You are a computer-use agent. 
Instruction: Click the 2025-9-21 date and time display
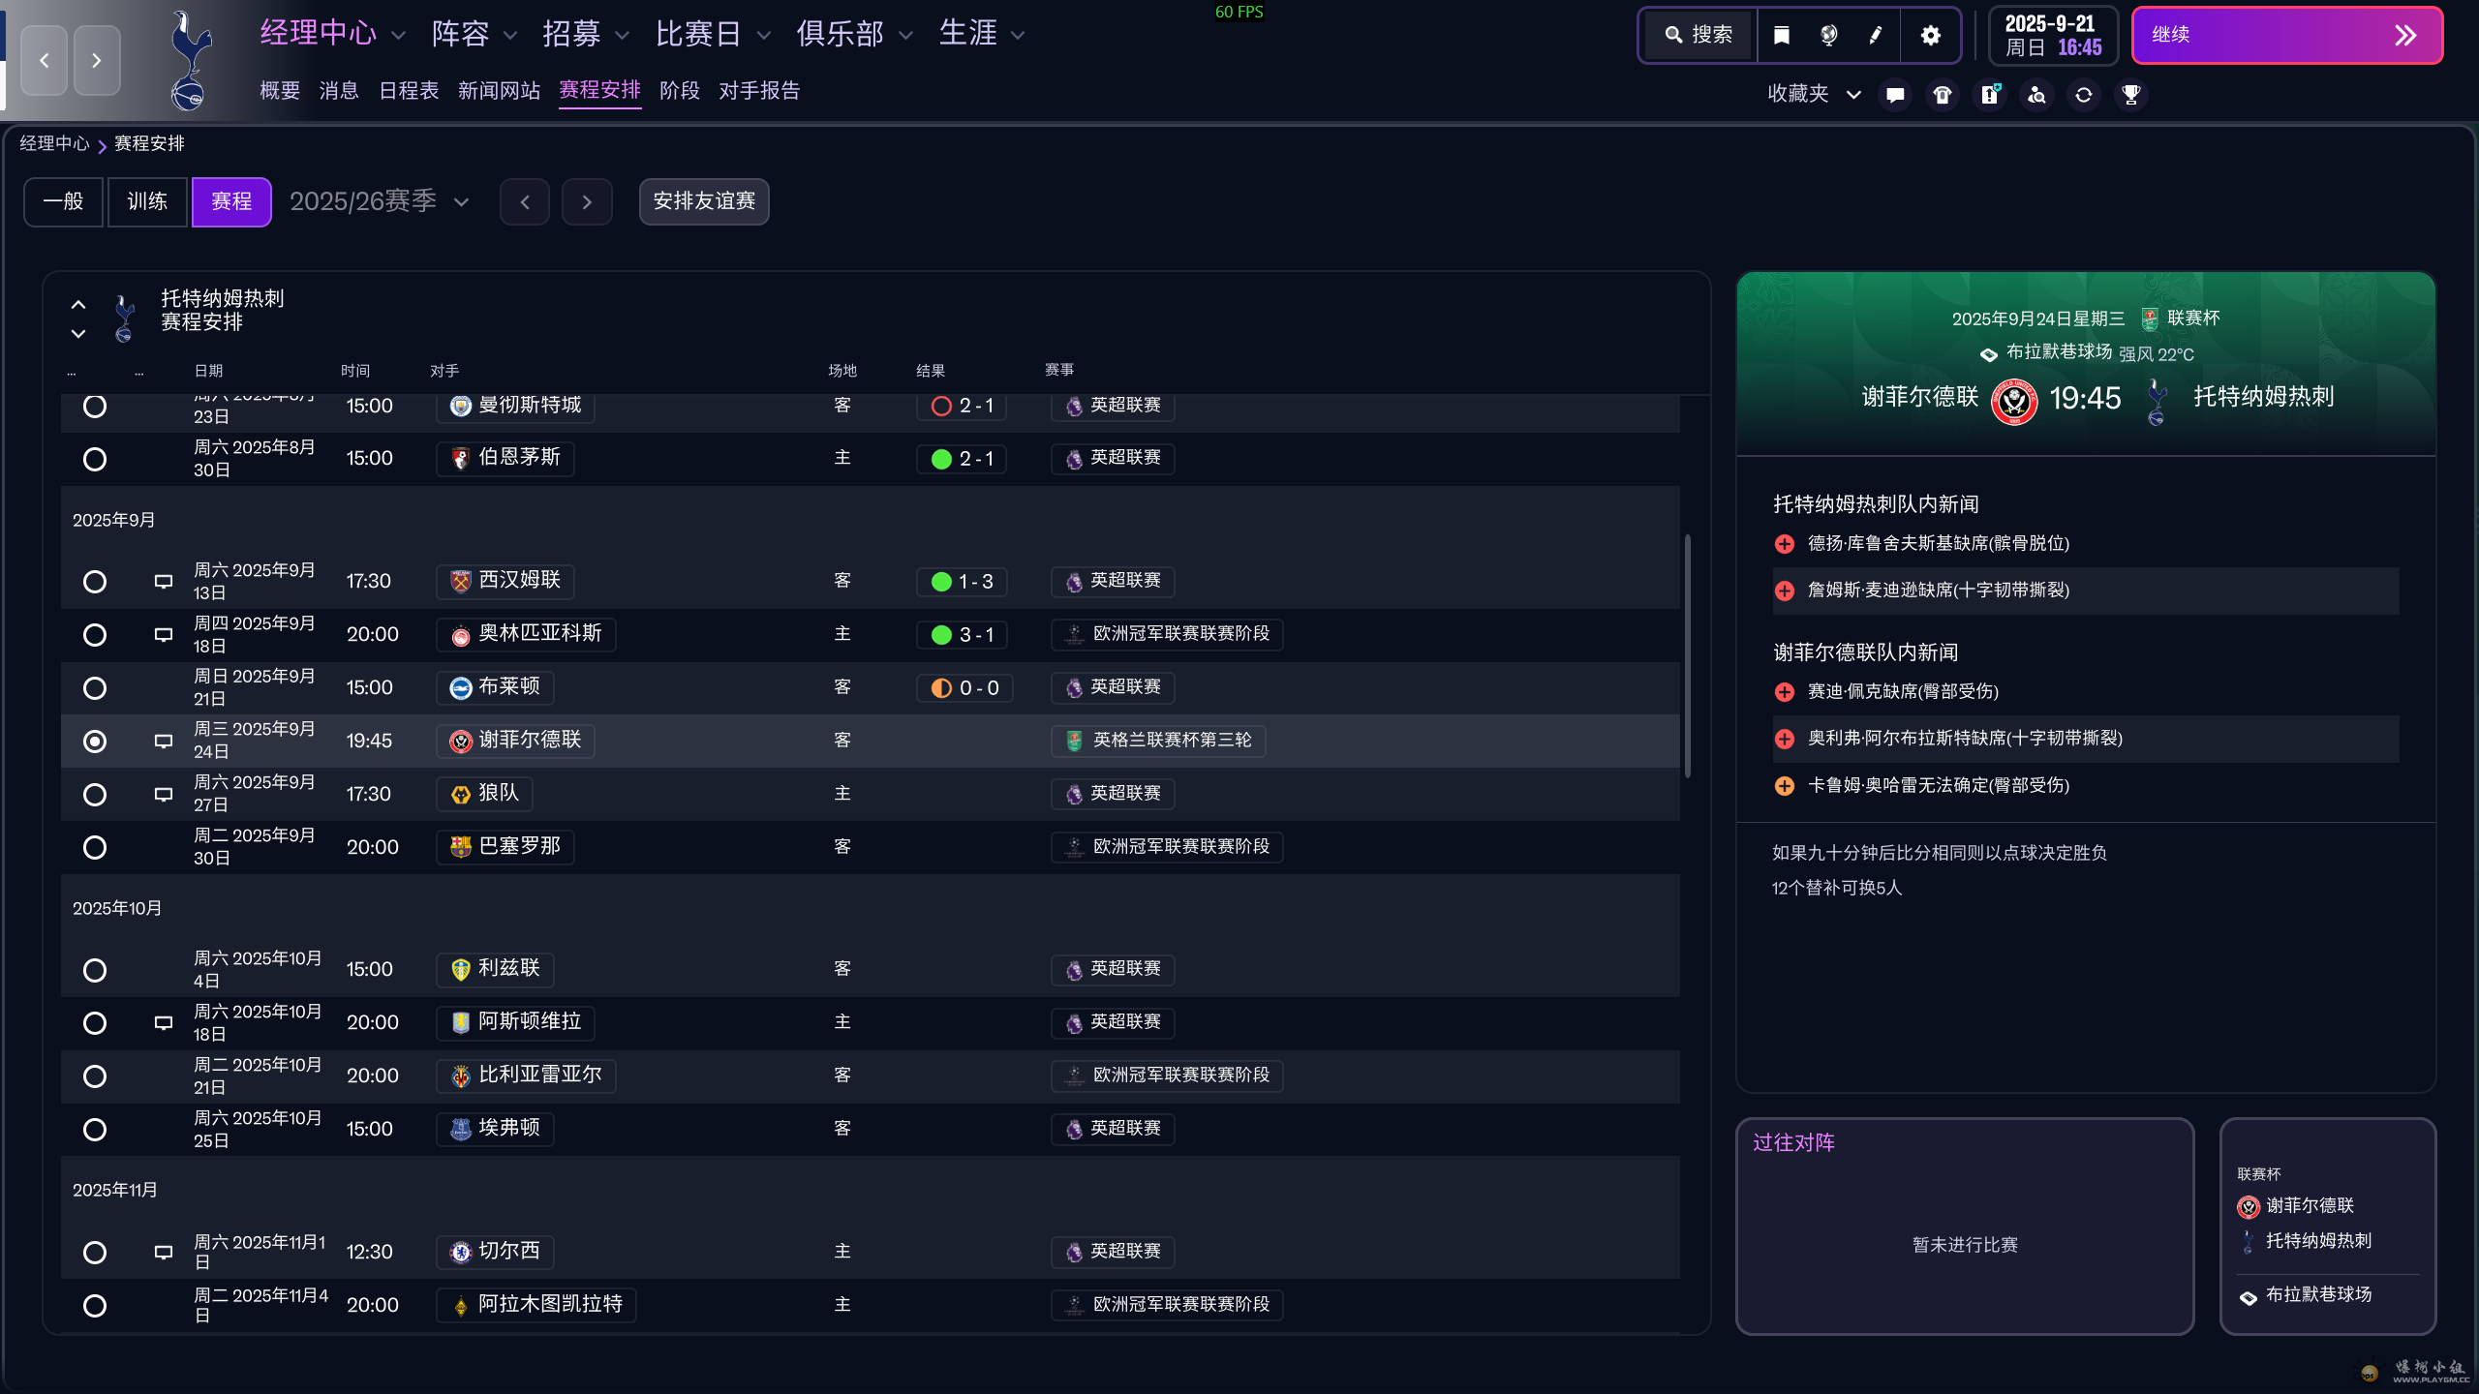click(2053, 36)
